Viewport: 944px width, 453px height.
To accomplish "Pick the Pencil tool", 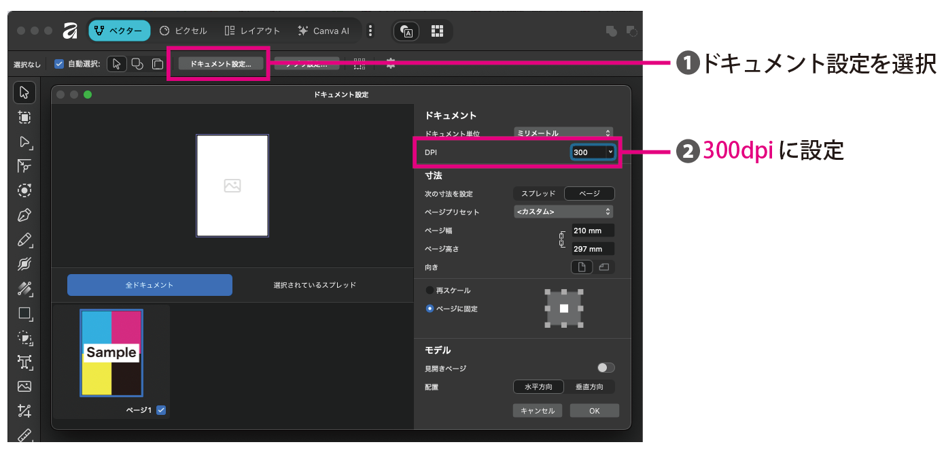I will (x=24, y=240).
